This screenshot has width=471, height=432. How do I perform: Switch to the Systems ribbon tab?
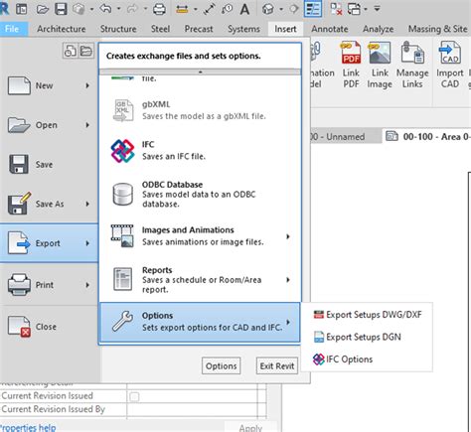(x=243, y=29)
